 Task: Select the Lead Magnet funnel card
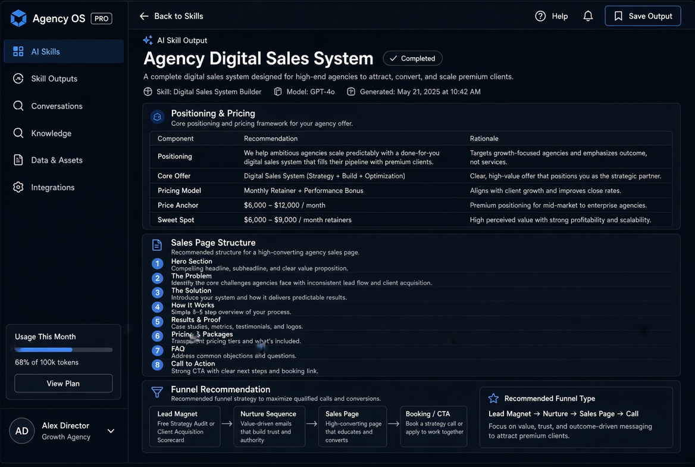point(185,426)
